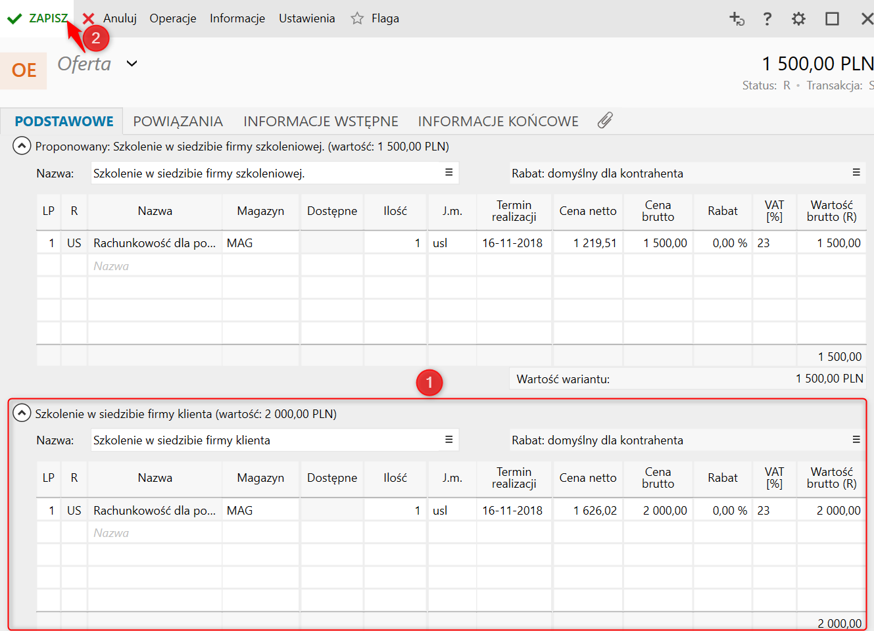Screen dimensions: 874x631
Task: Save the offer with ZAPISZ
Action: pos(39,18)
